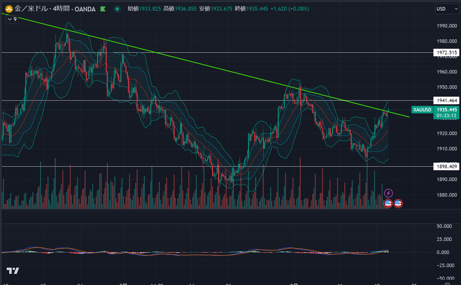The width and height of the screenshot is (461, 285).
Task: Click the 1880.000 price axis label
Action: [x=447, y=195]
